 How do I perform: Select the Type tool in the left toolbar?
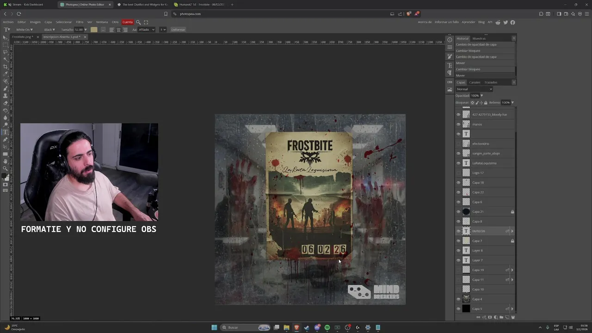5,132
